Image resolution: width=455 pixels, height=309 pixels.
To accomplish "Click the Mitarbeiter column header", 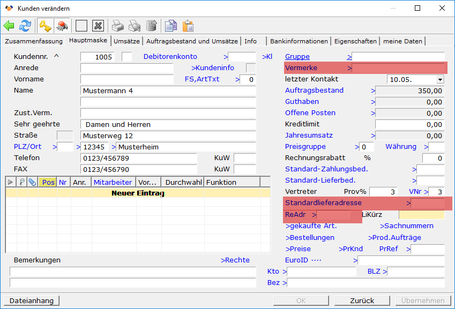I will click(113, 182).
